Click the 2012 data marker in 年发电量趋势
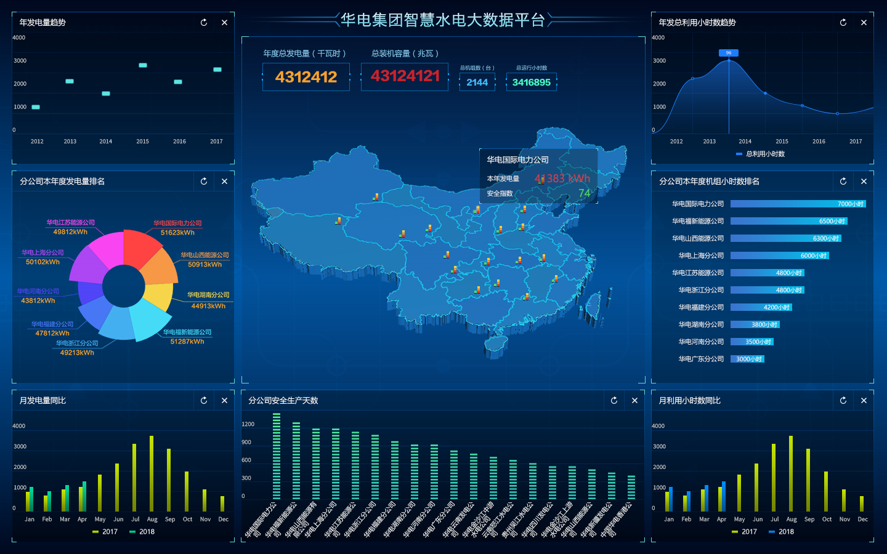The image size is (887, 554). [36, 107]
